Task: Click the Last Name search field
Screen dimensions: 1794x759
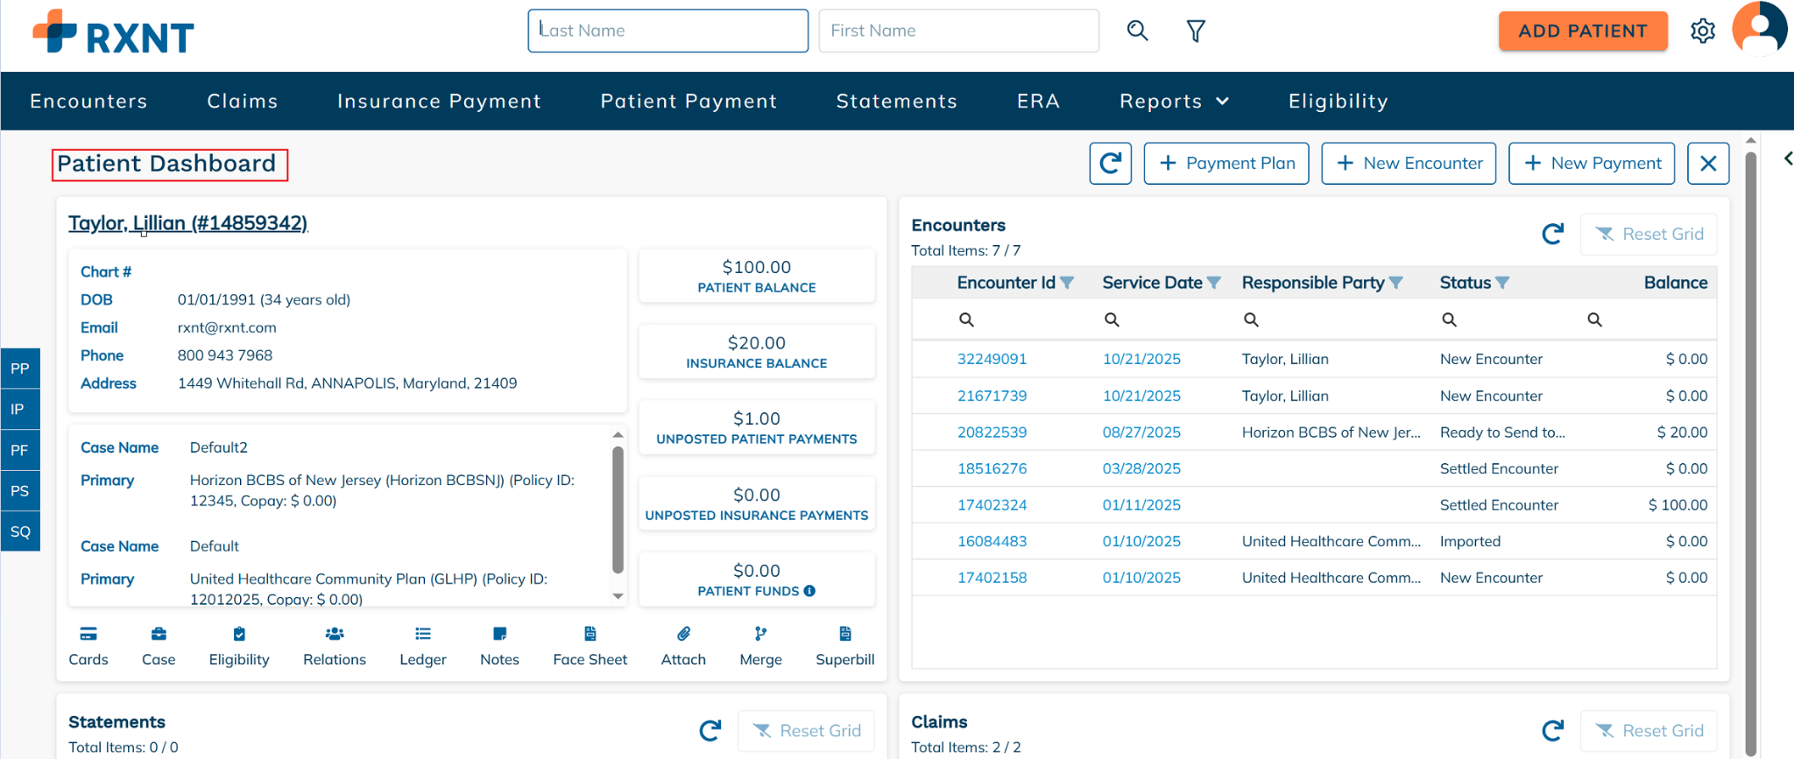Action: tap(667, 31)
